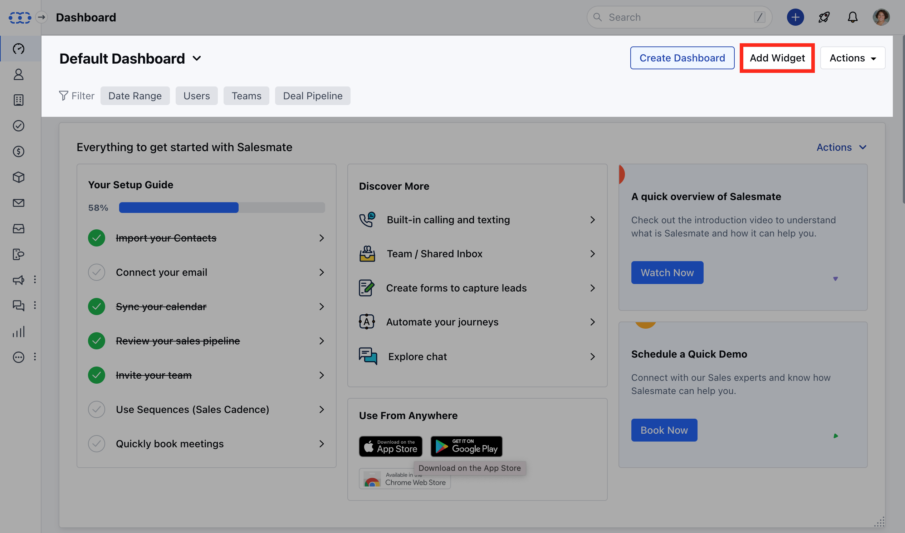Open Campaigns more options dots in sidebar

[x=35, y=279]
